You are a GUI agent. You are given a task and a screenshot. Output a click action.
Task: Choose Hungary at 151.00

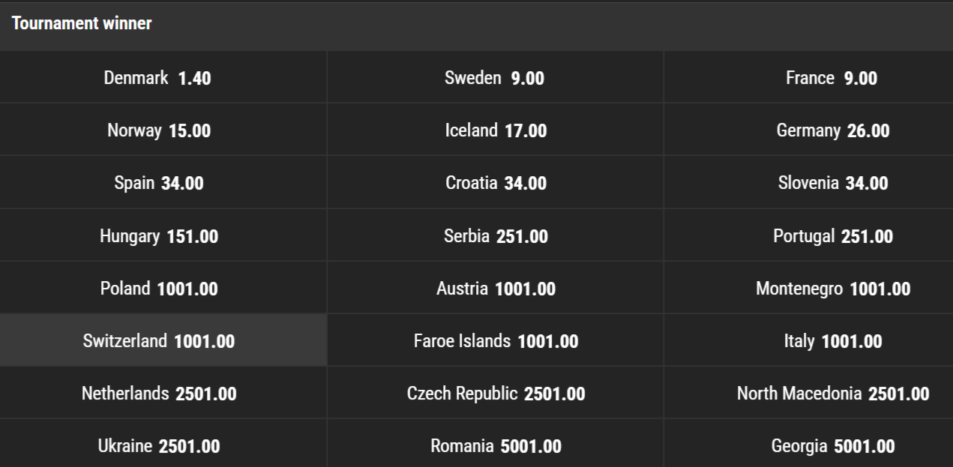158,237
